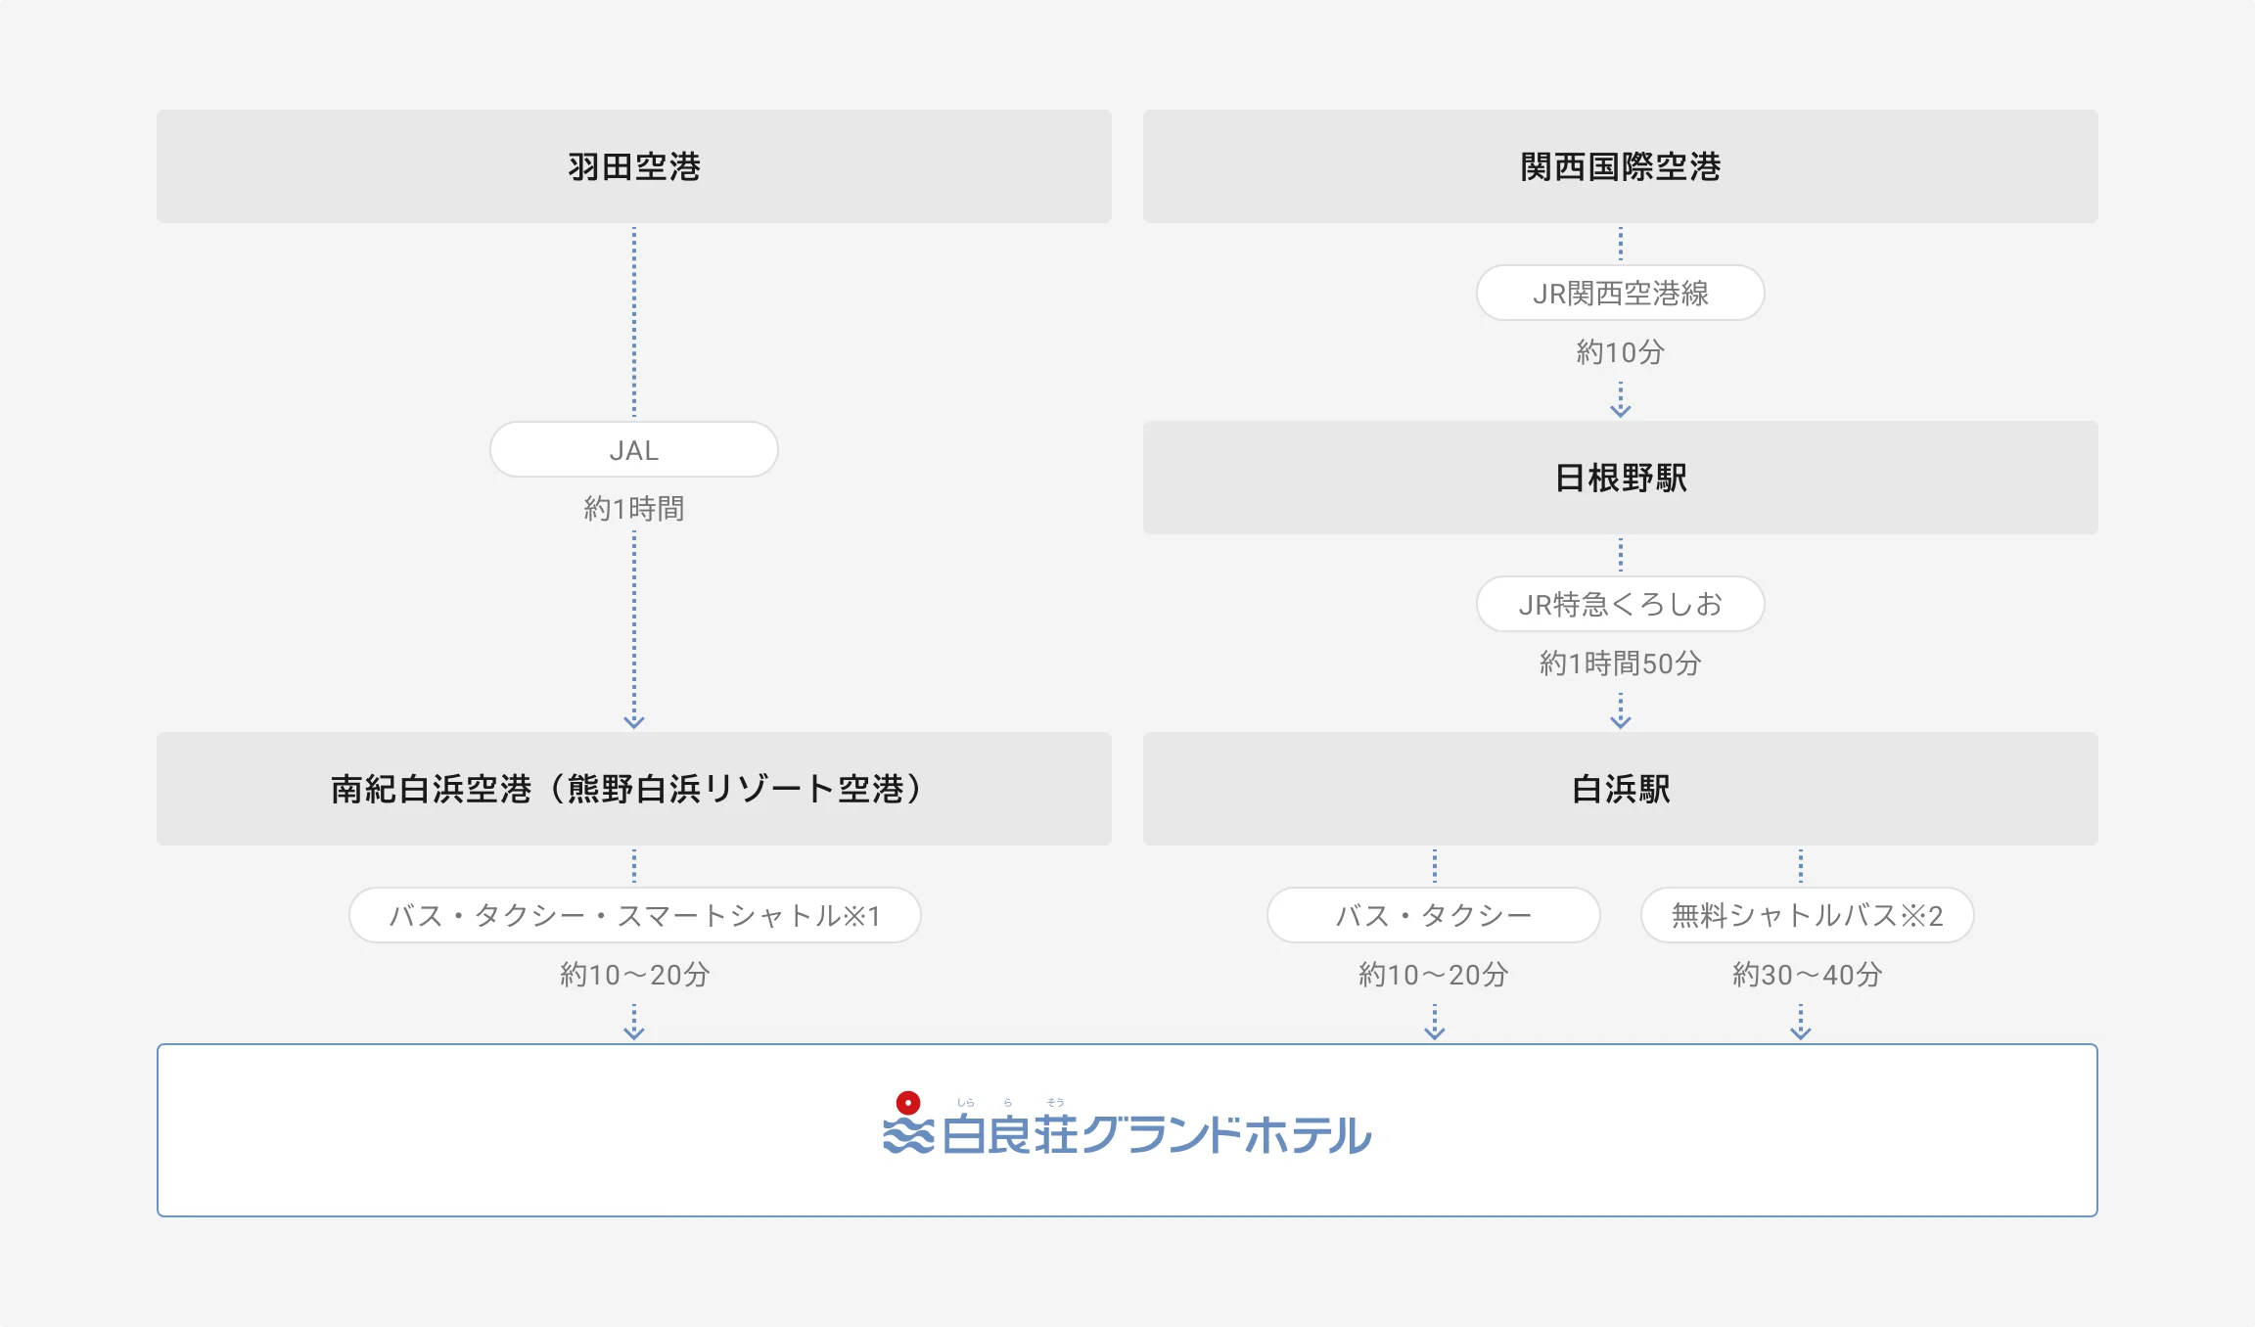Select the JAL route pill
Image resolution: width=2255 pixels, height=1327 pixels.
coord(634,450)
